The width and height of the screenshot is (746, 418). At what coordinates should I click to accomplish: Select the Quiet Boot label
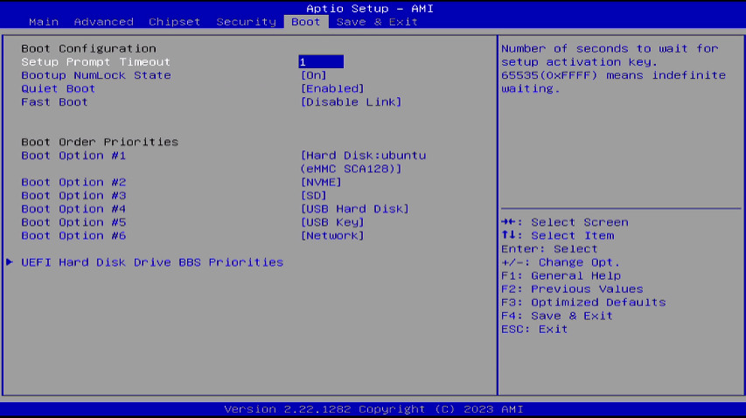click(58, 88)
